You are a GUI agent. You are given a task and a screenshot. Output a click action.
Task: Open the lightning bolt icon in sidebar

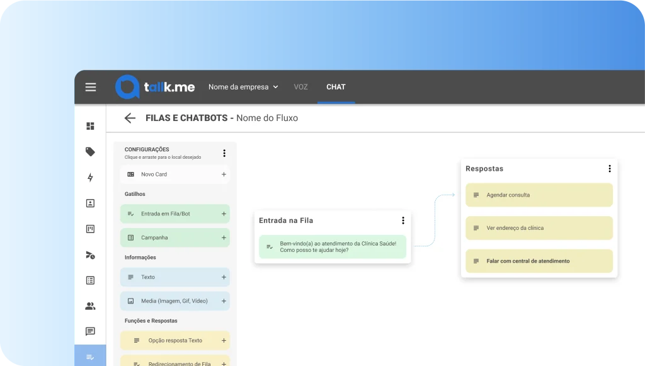coord(90,177)
